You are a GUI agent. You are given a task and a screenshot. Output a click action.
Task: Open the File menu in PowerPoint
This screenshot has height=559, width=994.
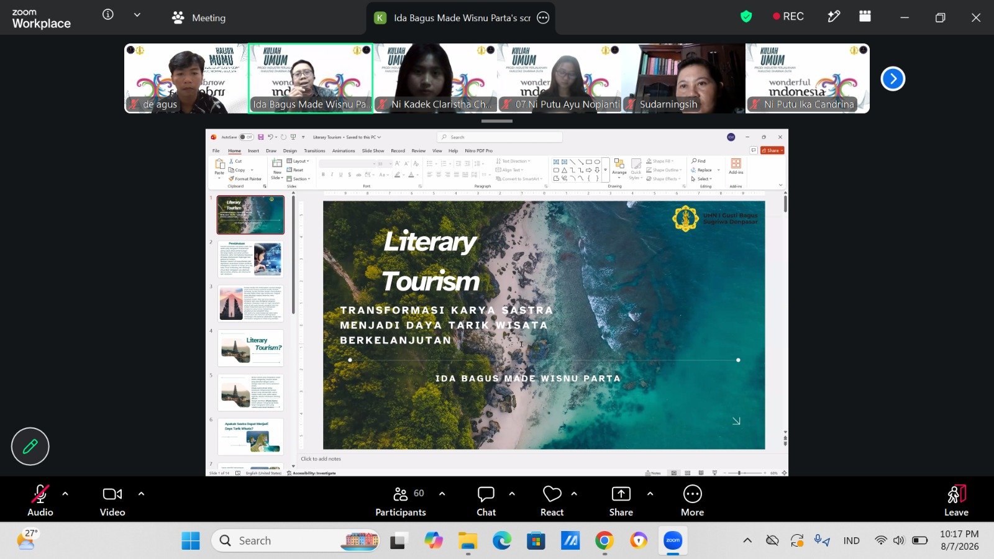[x=216, y=151]
